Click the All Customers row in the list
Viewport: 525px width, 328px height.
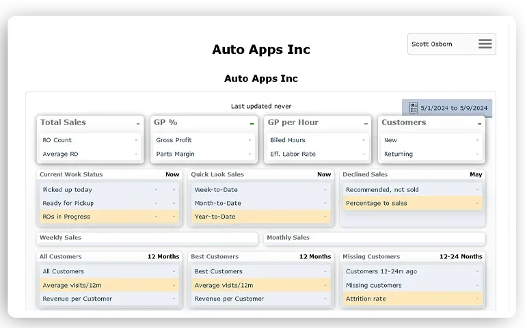pyautogui.click(x=109, y=271)
